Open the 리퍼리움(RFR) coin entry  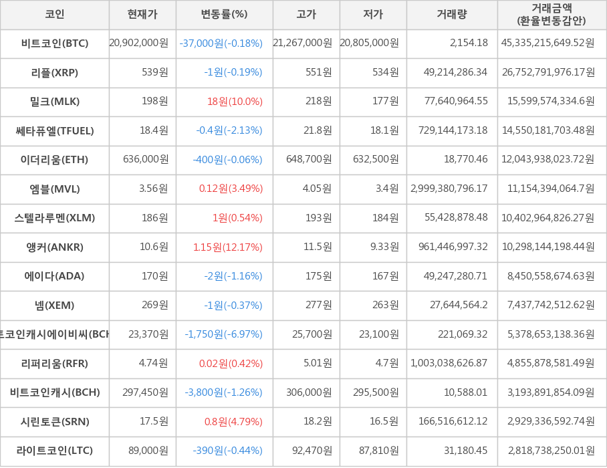click(55, 364)
